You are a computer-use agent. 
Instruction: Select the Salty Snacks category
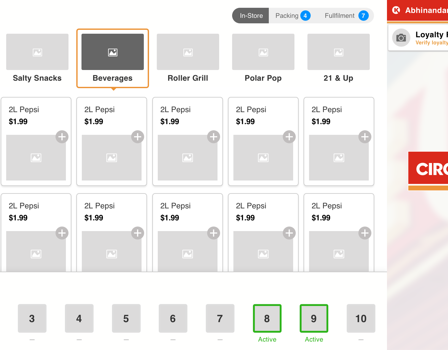point(37,58)
